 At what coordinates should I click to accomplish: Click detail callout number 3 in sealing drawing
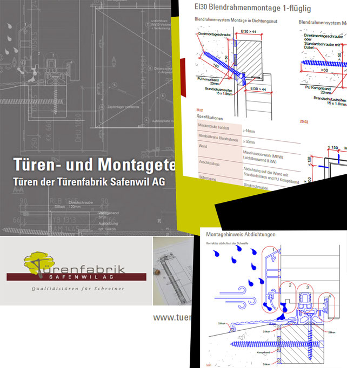coord(307,287)
